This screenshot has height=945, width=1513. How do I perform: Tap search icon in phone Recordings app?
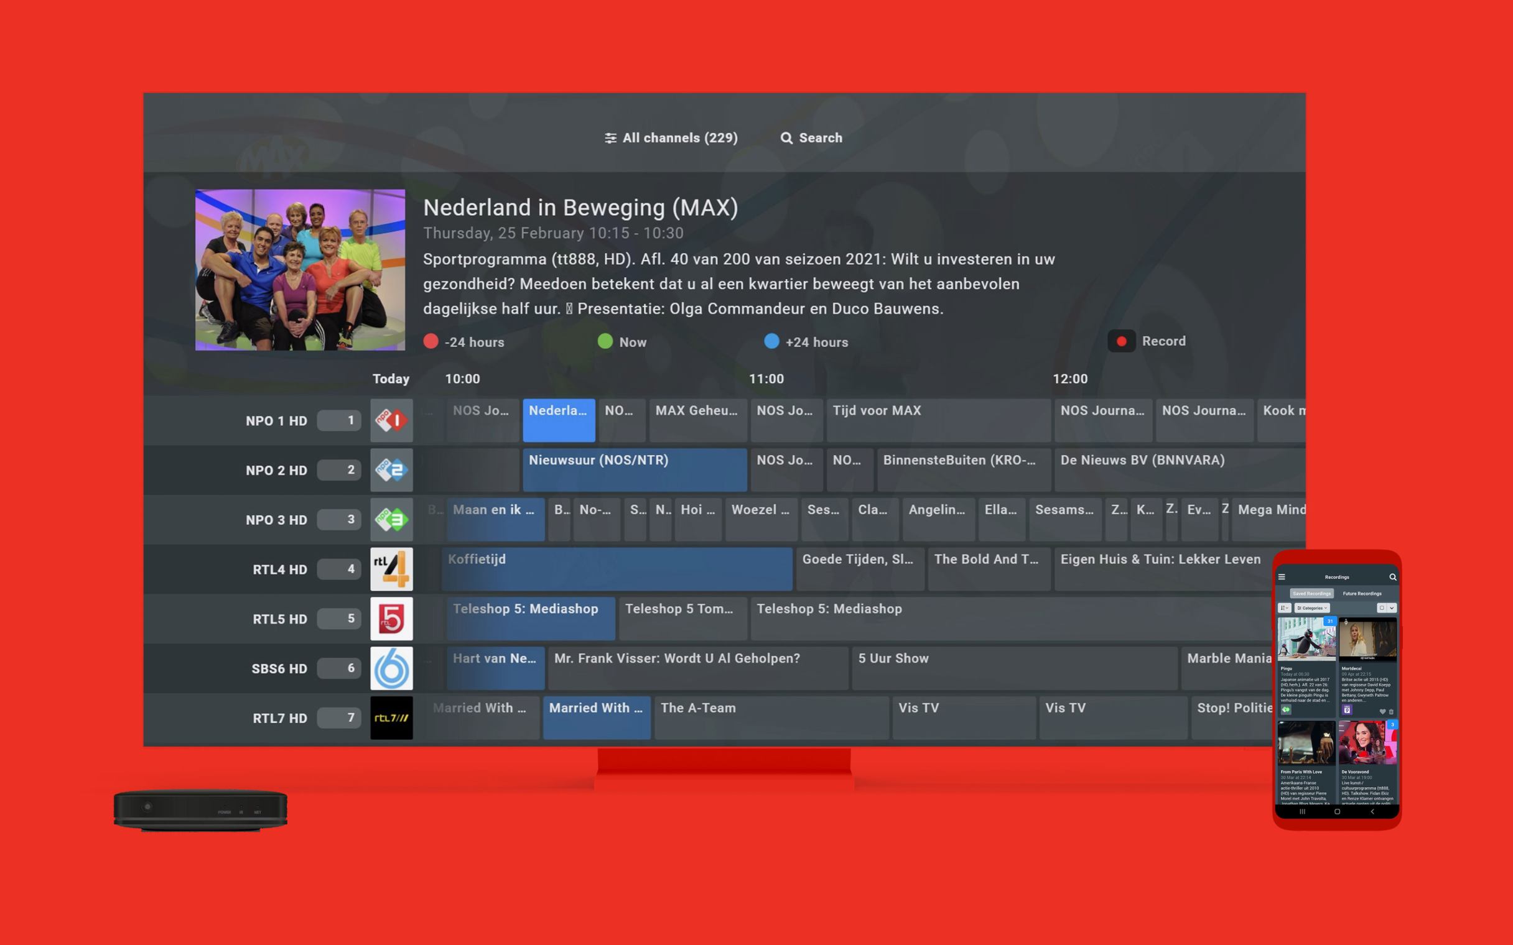click(x=1392, y=577)
